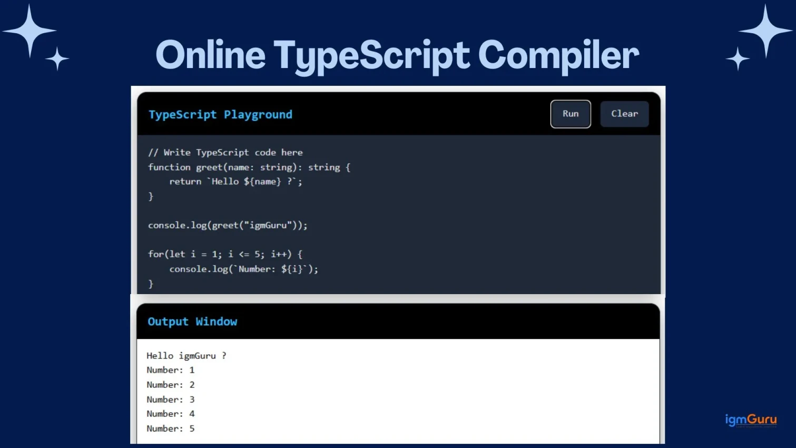Click the TypeScript Playground heading
The width and height of the screenshot is (796, 448).
tap(220, 115)
